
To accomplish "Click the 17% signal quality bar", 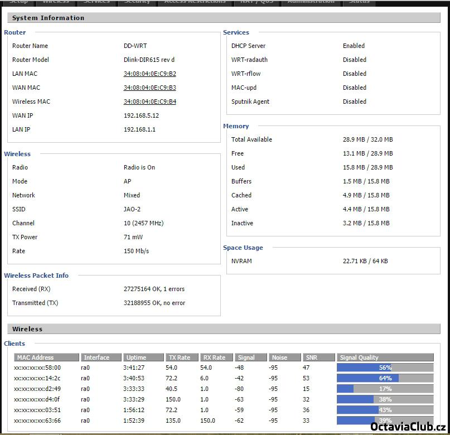I will [385, 389].
